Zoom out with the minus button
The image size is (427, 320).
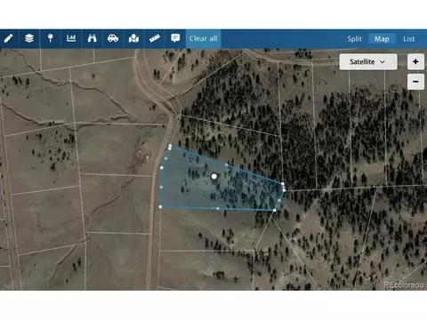pos(415,82)
